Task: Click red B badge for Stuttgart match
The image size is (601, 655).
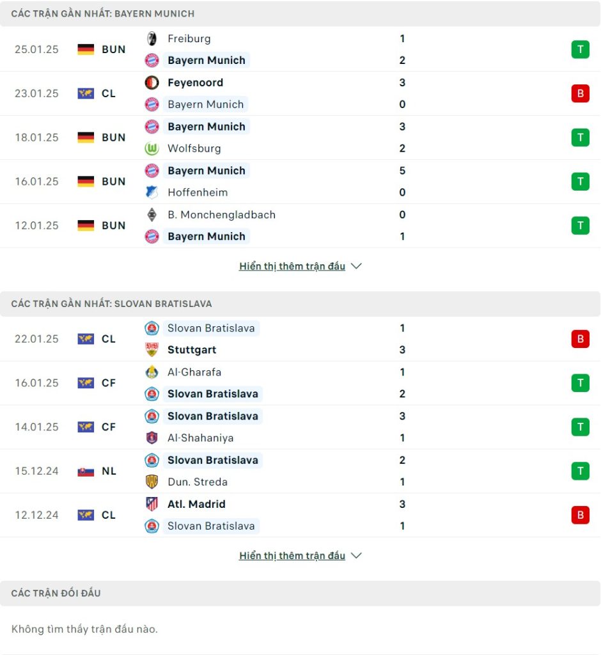Action: point(580,339)
